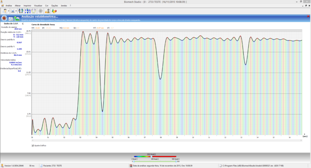
Task: Expand the patient icon dropdown arrow
Action: (x=9, y=11)
